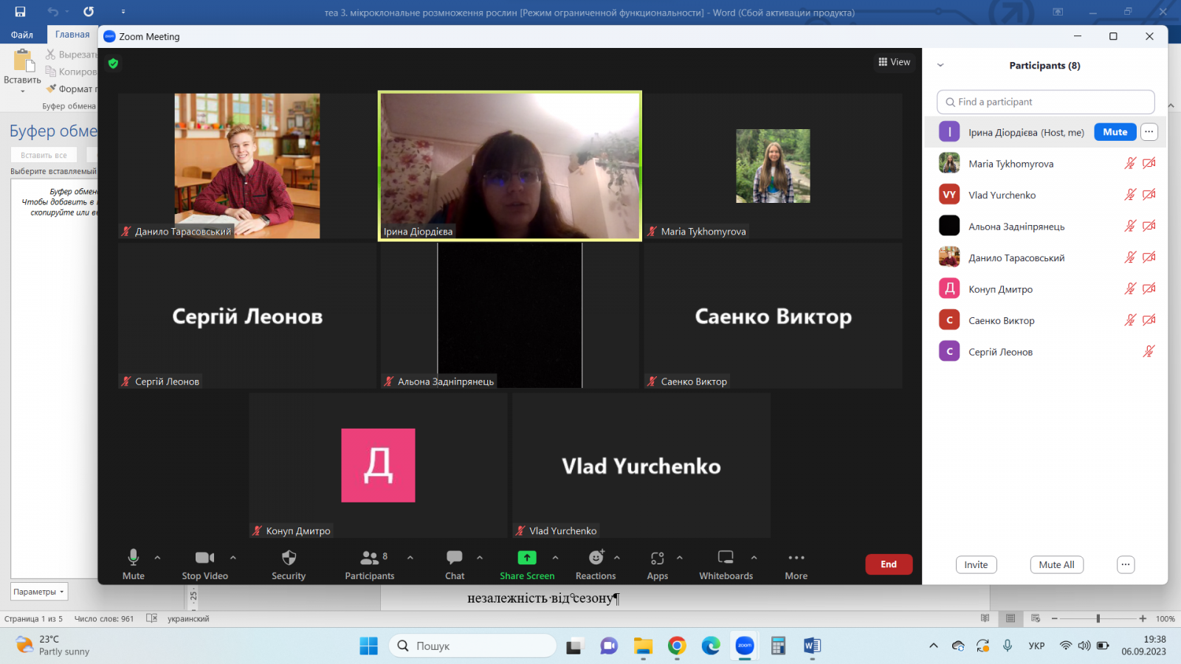
Task: Open the Reactions smiley
Action: tap(596, 564)
